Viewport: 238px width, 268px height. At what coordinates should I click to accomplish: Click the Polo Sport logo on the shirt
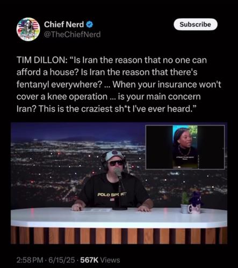coord(112,194)
